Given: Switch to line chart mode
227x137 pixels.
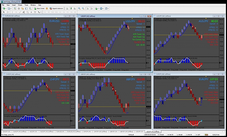Looking at the screenshot, I should pos(75,9).
